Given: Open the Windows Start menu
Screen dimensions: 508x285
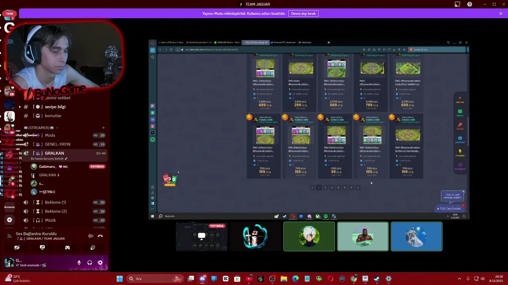Looking at the screenshot, I should tap(119, 279).
